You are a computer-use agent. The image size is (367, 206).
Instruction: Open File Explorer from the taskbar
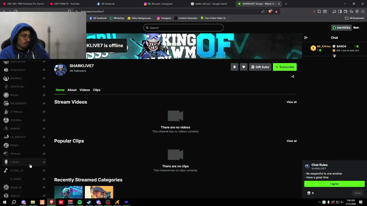pyautogui.click(x=33, y=202)
